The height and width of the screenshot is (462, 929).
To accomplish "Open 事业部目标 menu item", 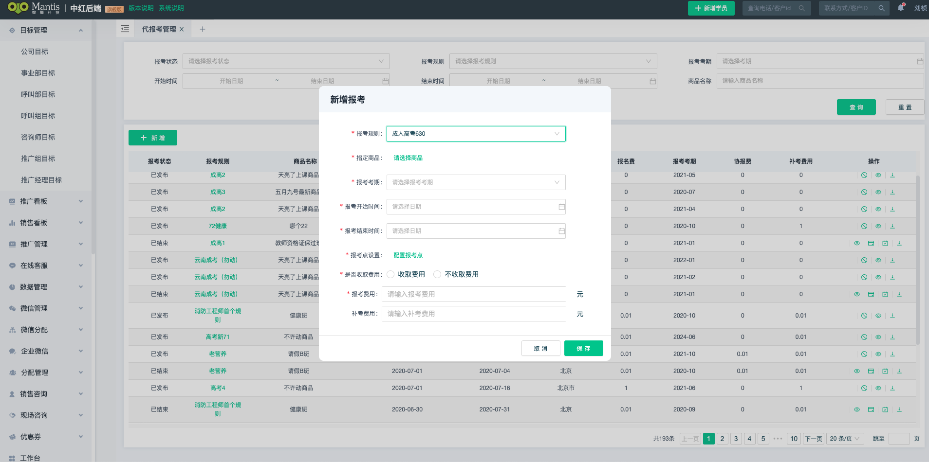I will 38,73.
